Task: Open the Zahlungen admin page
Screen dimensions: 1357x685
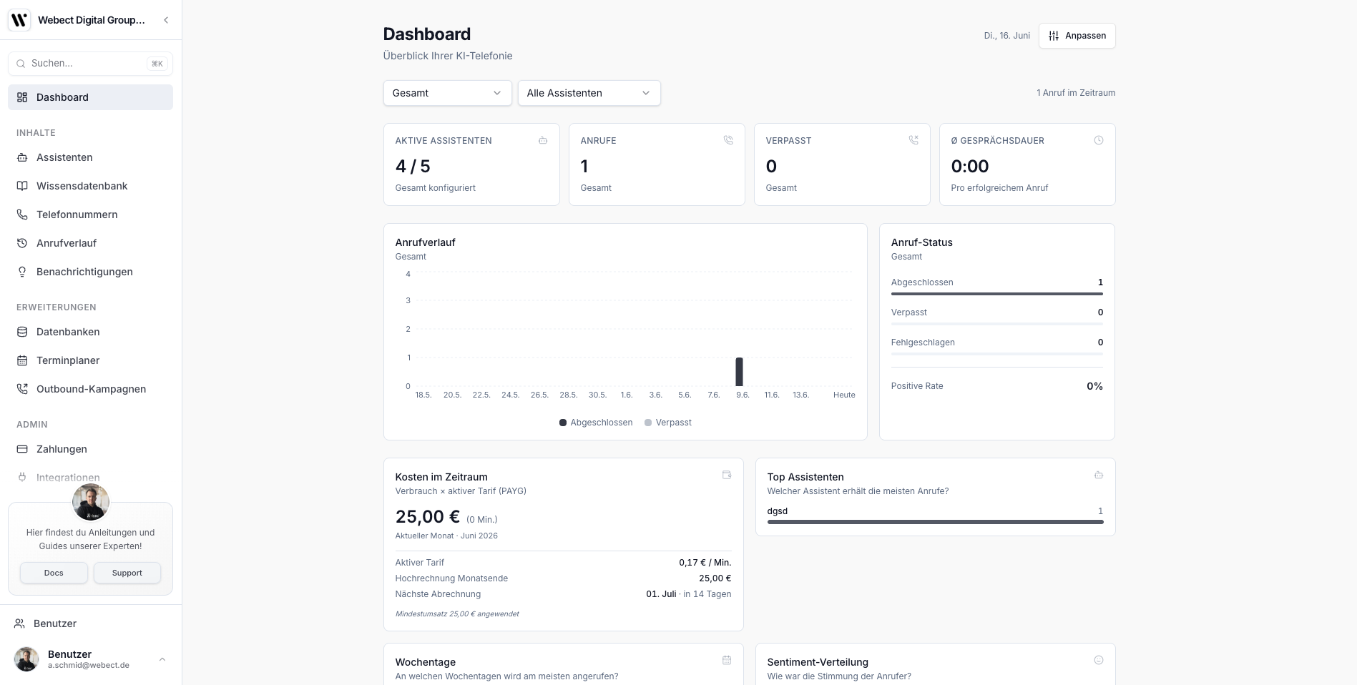Action: coord(90,449)
